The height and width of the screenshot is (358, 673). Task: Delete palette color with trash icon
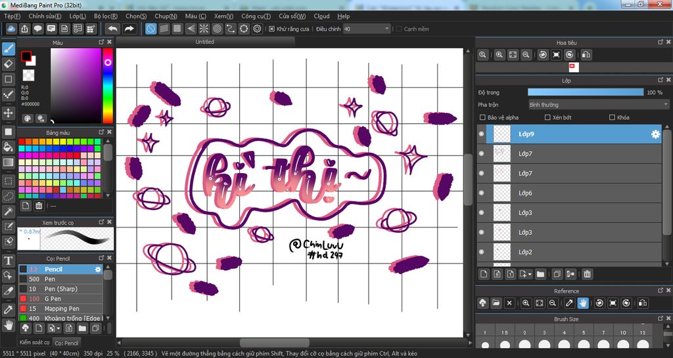click(39, 205)
